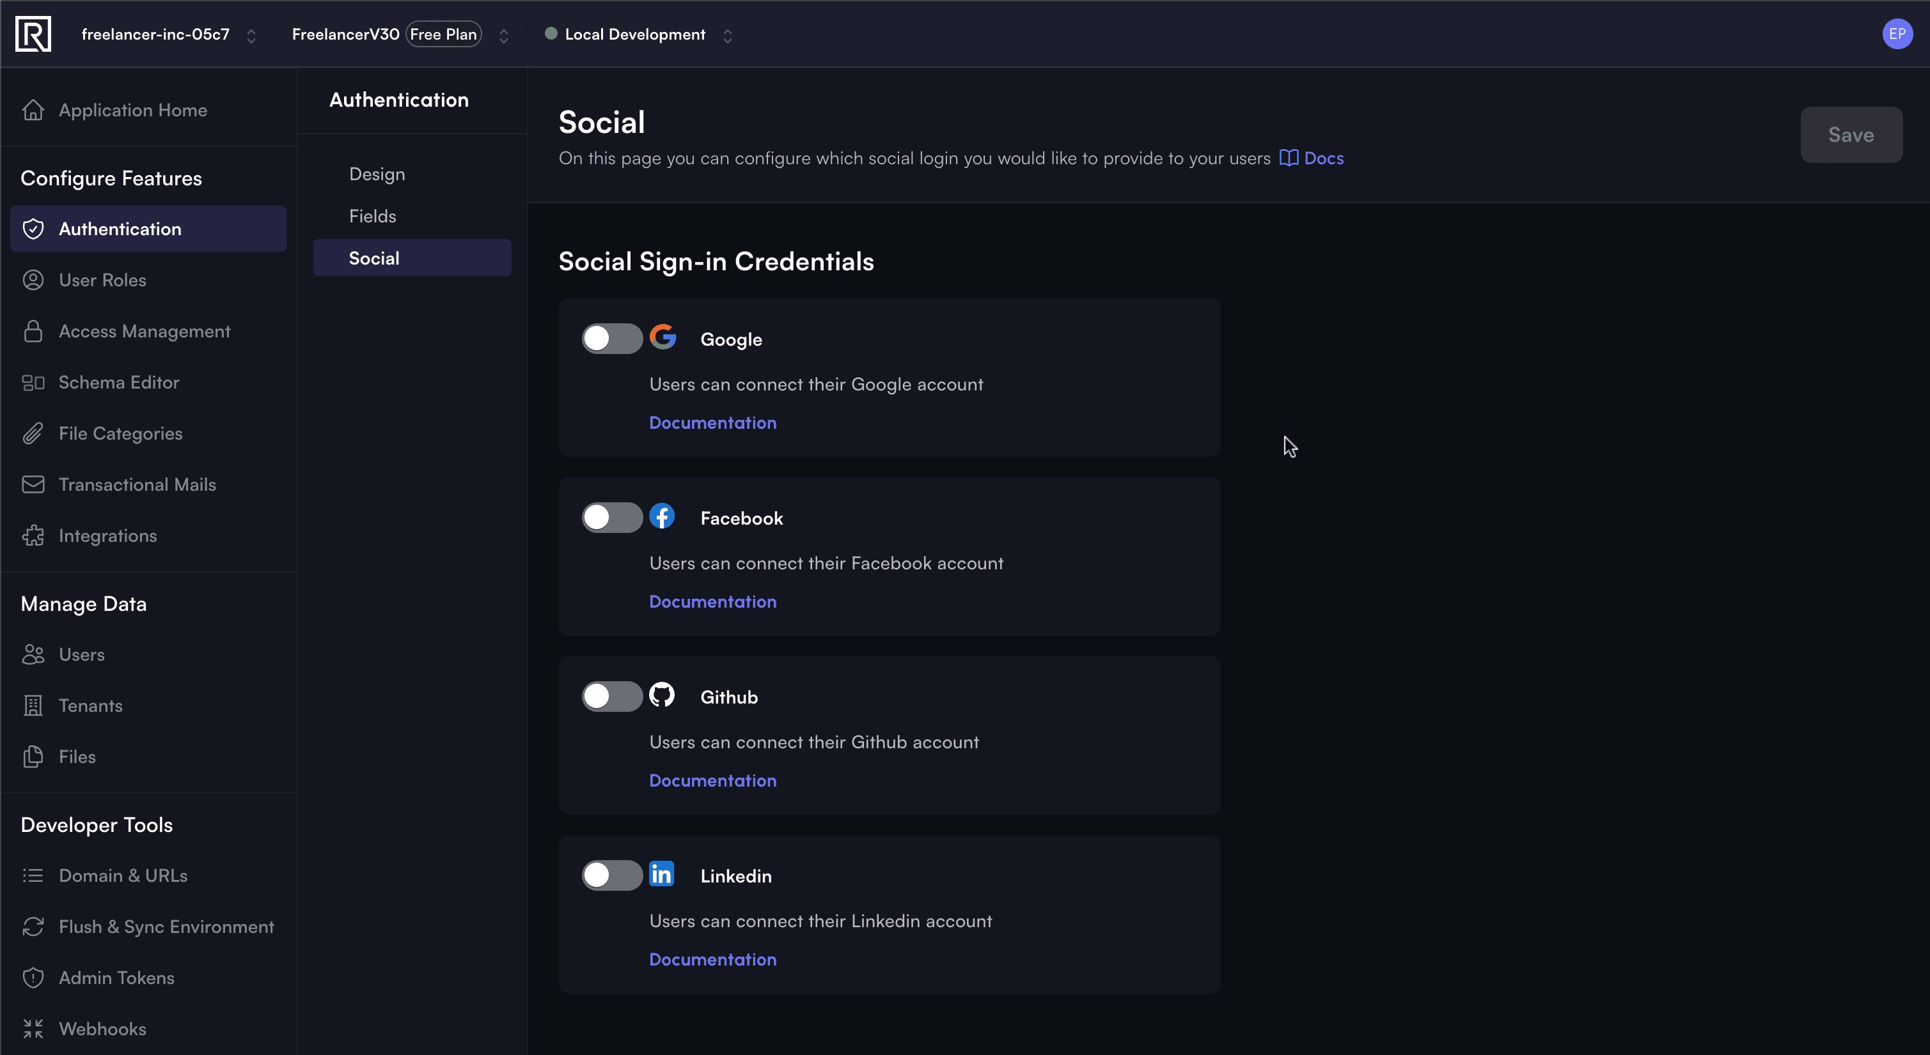Click the Files documents icon
This screenshot has width=1930, height=1055.
click(33, 757)
